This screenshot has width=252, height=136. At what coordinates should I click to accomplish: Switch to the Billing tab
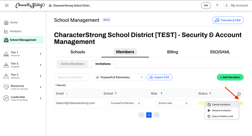tap(172, 52)
